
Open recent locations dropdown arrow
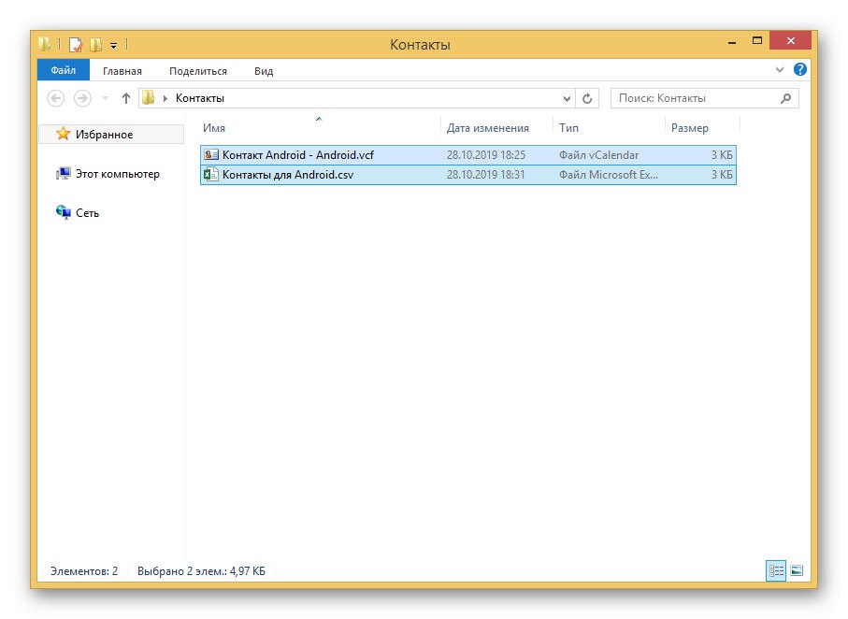click(105, 98)
